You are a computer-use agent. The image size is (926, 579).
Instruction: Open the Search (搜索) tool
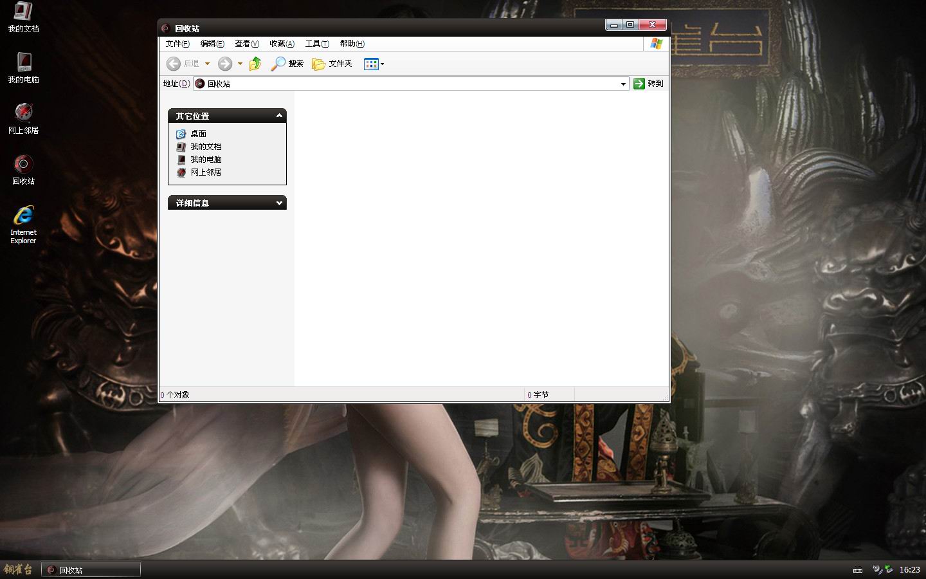coord(287,64)
